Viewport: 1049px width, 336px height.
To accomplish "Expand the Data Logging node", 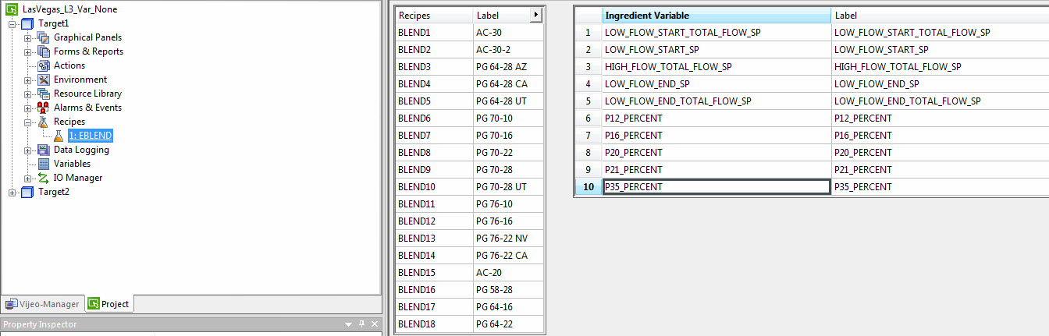I will tap(28, 150).
